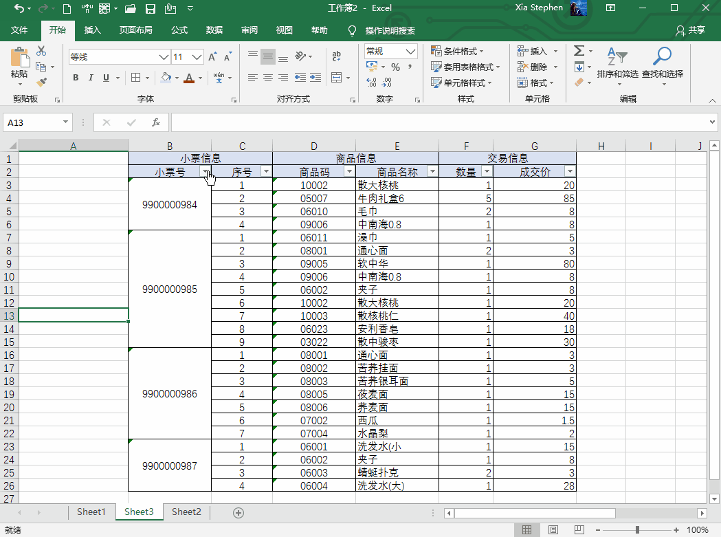Open 单元格样式 cell styles
This screenshot has height=537, width=721.
tap(461, 83)
